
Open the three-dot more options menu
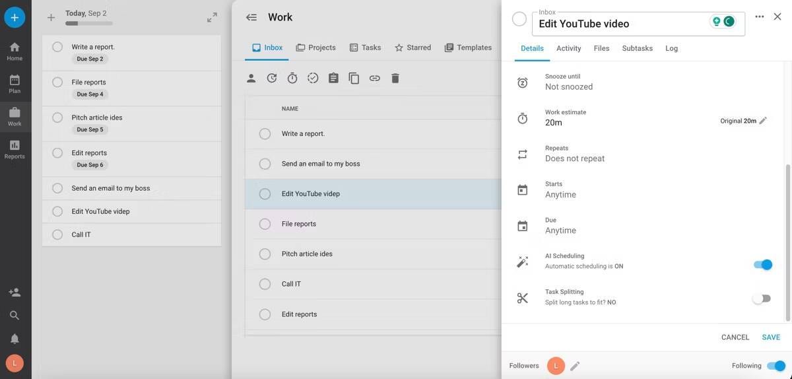(x=760, y=17)
